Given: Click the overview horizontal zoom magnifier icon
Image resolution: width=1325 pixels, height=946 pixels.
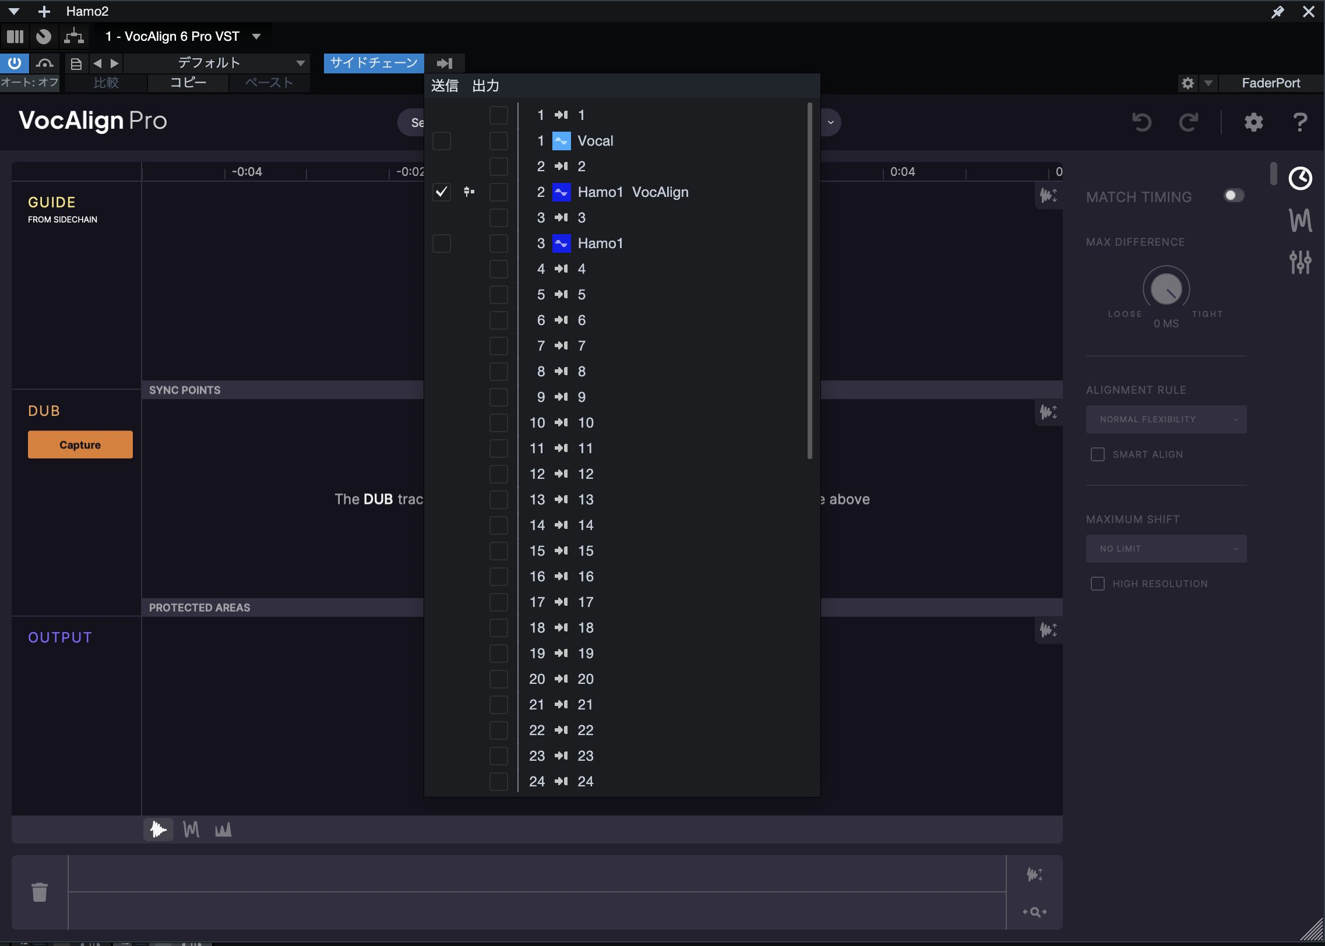Looking at the screenshot, I should (x=1035, y=912).
